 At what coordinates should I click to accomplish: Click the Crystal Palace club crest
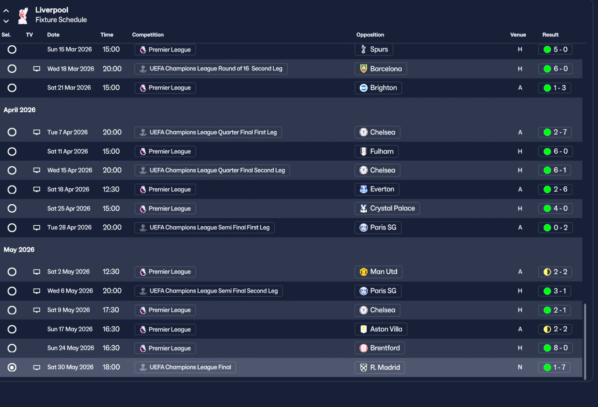point(363,208)
